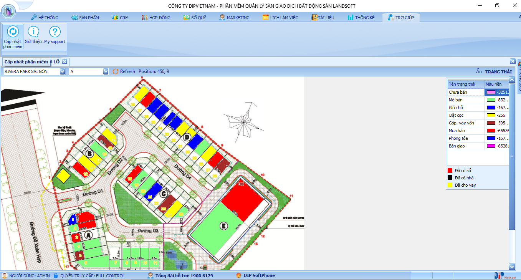This screenshot has width=521, height=280.
Task: Open the Giới thiệu info icon
Action: [x=33, y=31]
